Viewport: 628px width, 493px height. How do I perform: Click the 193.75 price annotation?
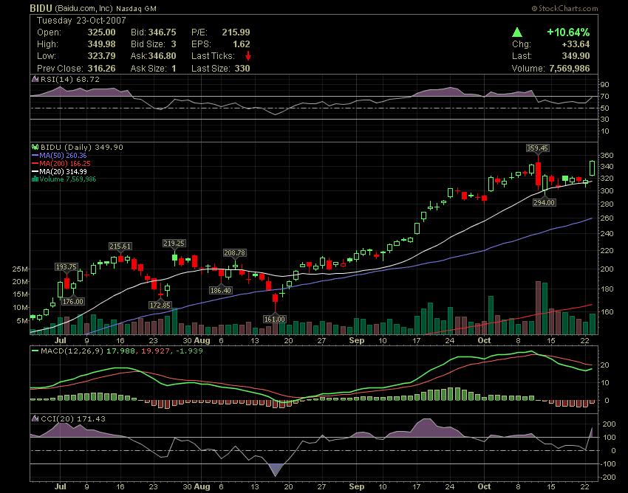click(x=66, y=267)
